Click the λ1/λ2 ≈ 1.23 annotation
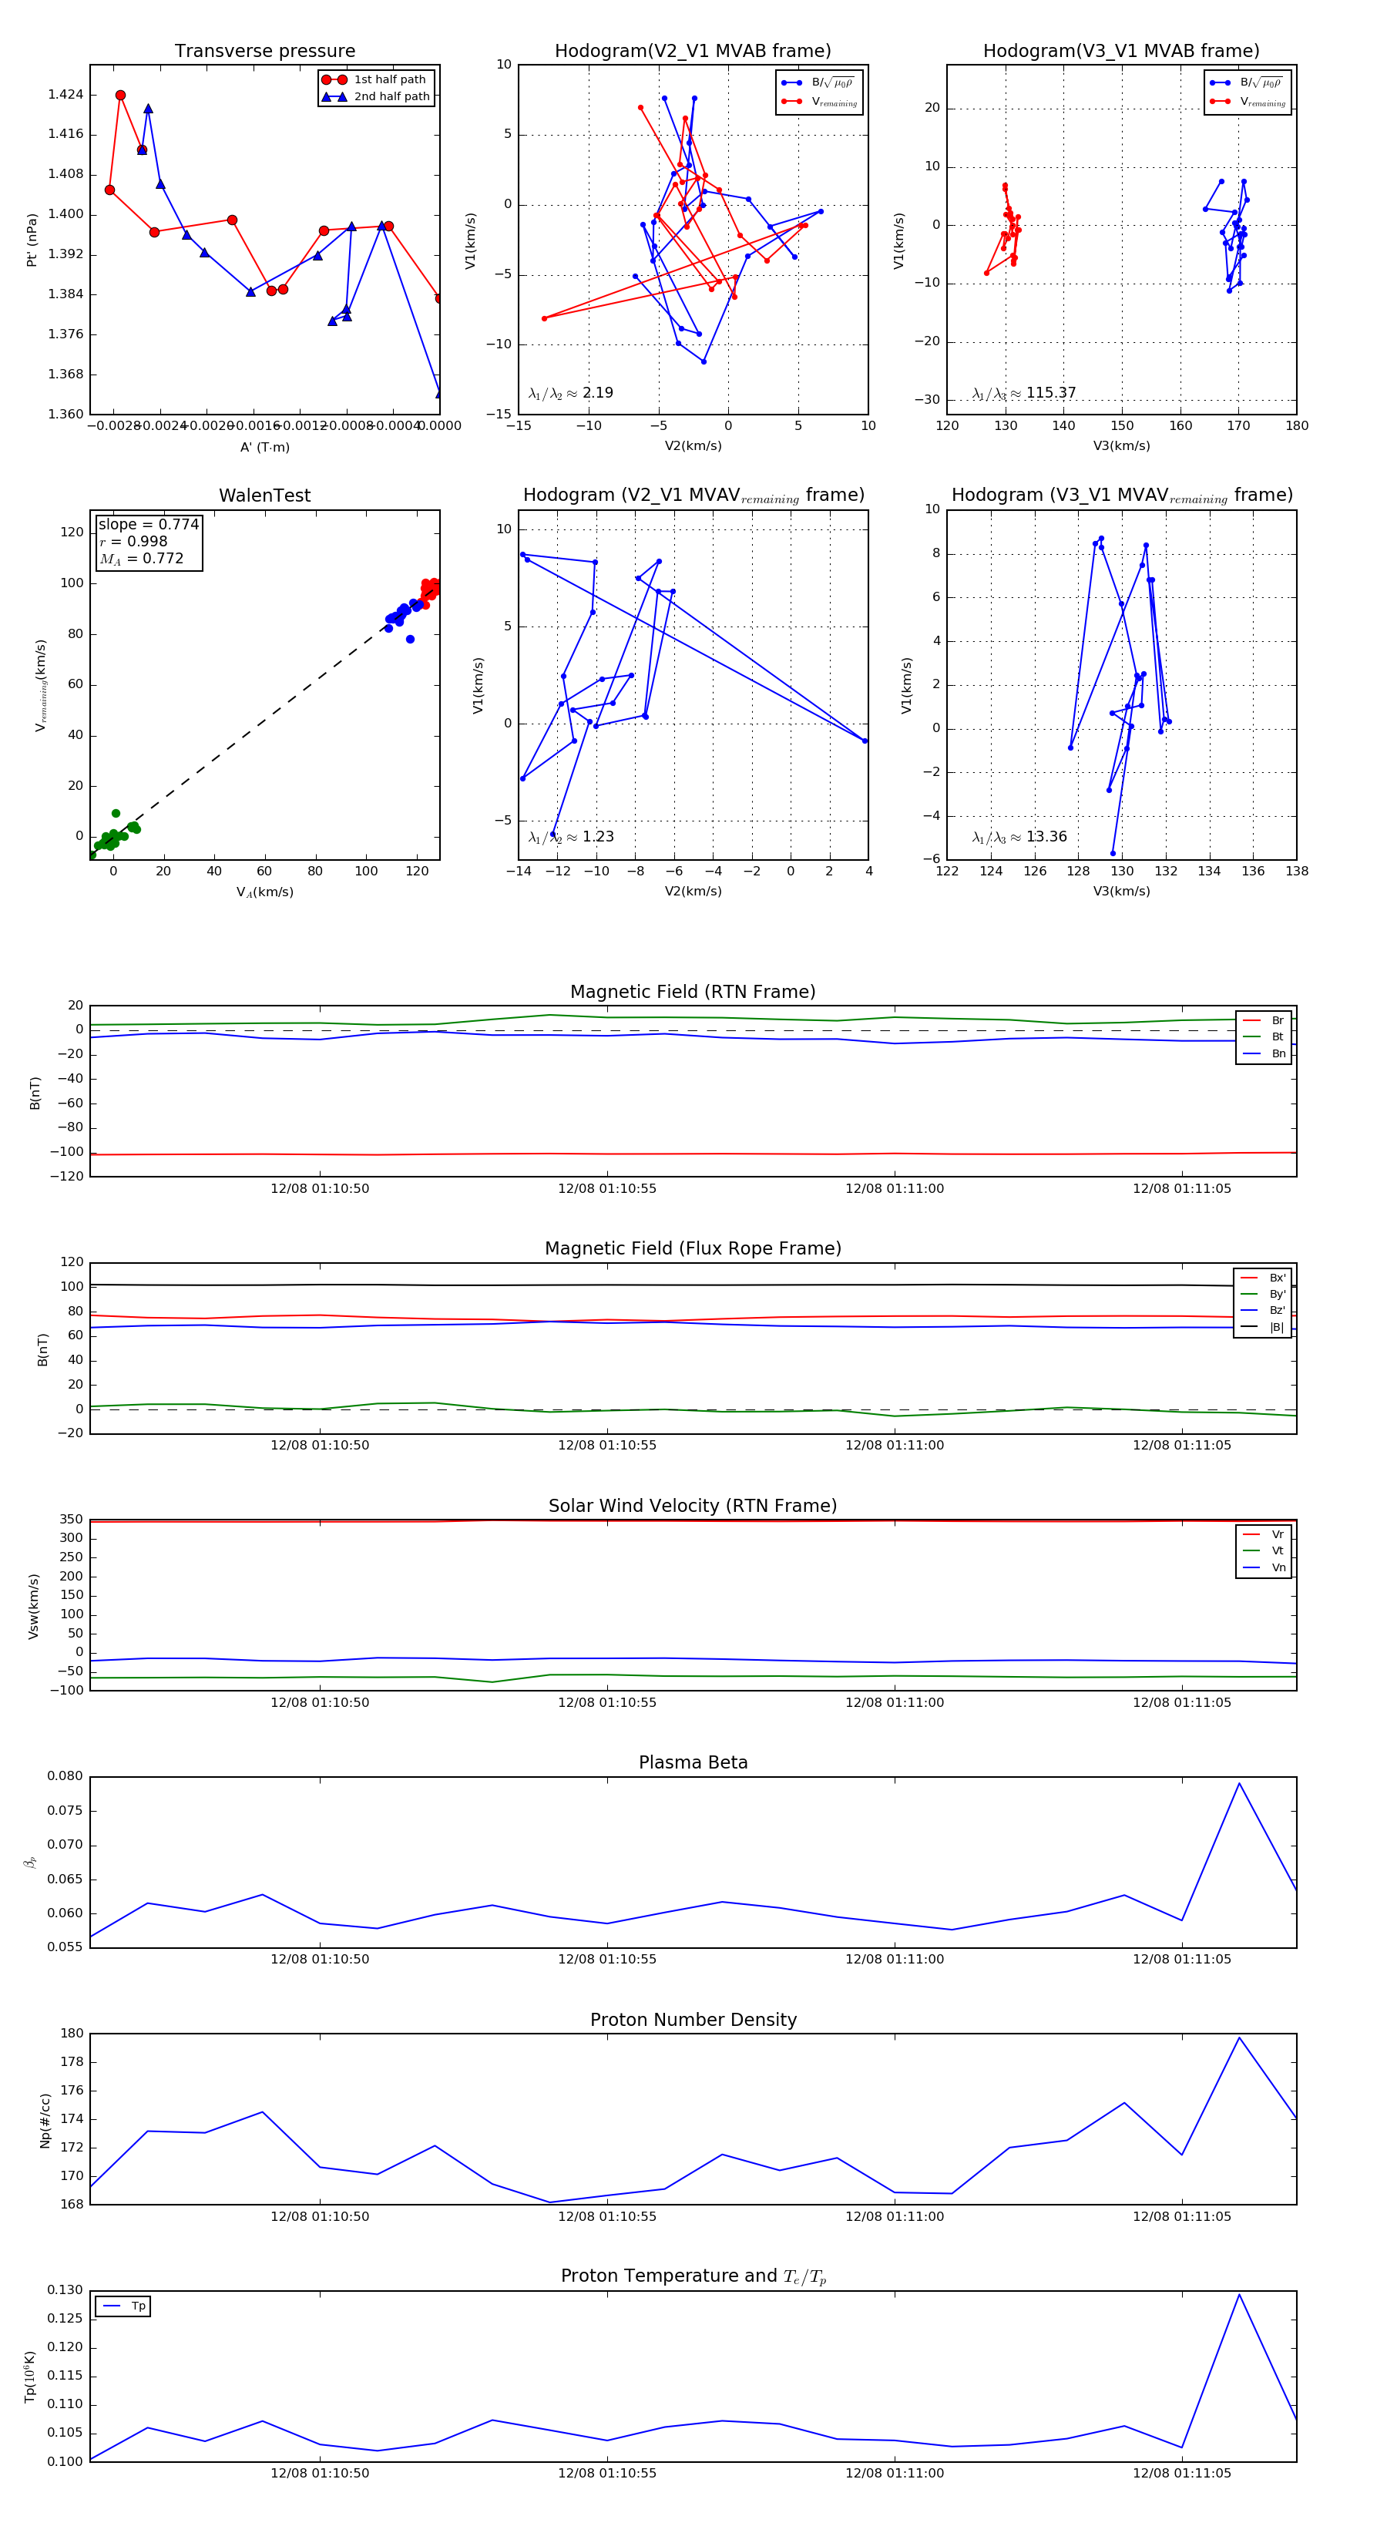The width and height of the screenshot is (1387, 2543). pyautogui.click(x=570, y=837)
